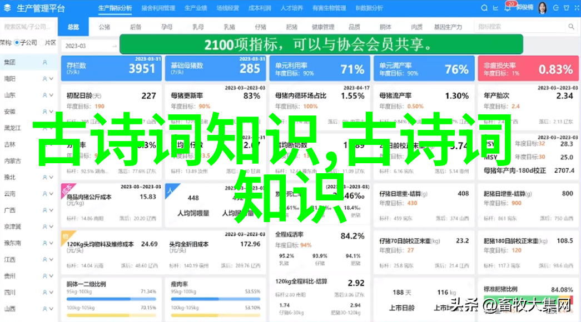This screenshot has height=322, width=581.
Task: Click the person icon beside 豫北
Action: click(45, 177)
